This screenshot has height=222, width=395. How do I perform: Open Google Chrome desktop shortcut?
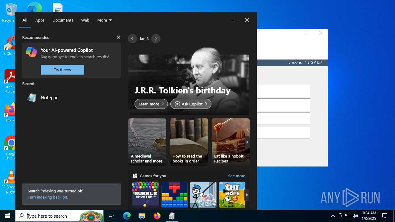[10, 148]
